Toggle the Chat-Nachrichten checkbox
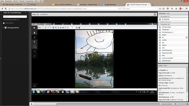The image size is (189, 106). [4, 23]
